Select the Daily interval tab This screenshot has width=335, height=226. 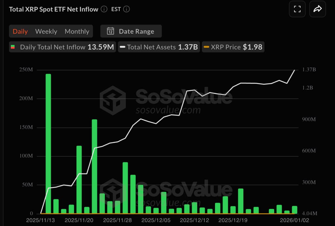[20, 31]
